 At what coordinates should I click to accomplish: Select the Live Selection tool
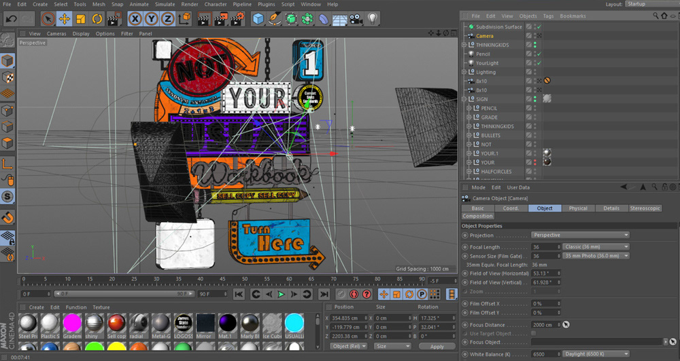48,19
